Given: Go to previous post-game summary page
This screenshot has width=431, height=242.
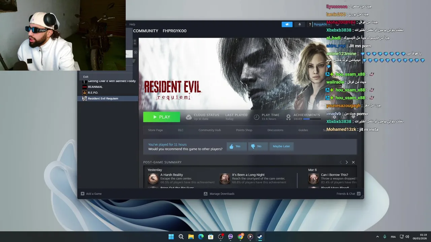Looking at the screenshot, I should (x=340, y=162).
